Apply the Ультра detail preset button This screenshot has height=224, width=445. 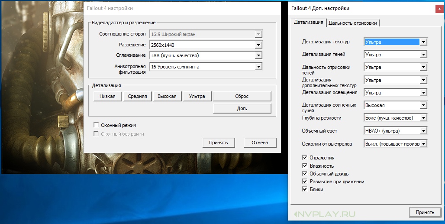pos(197,96)
